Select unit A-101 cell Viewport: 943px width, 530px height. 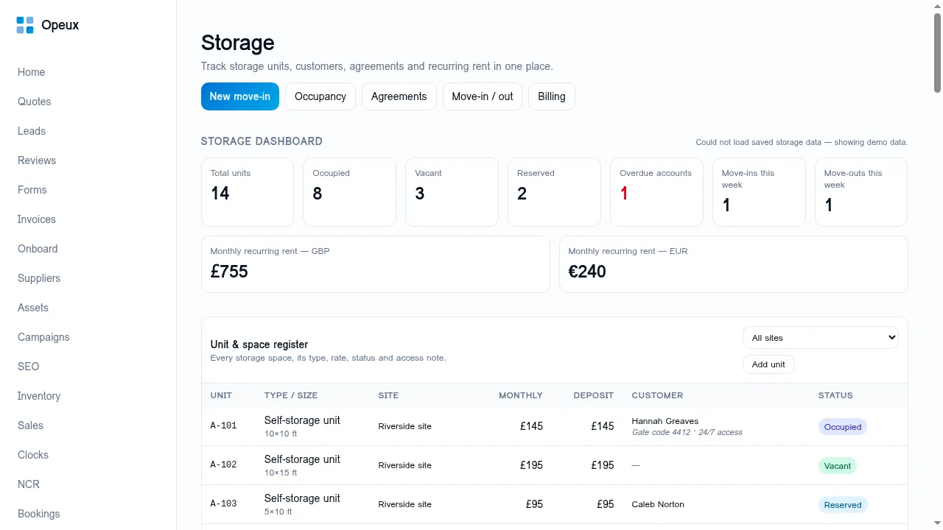(224, 426)
